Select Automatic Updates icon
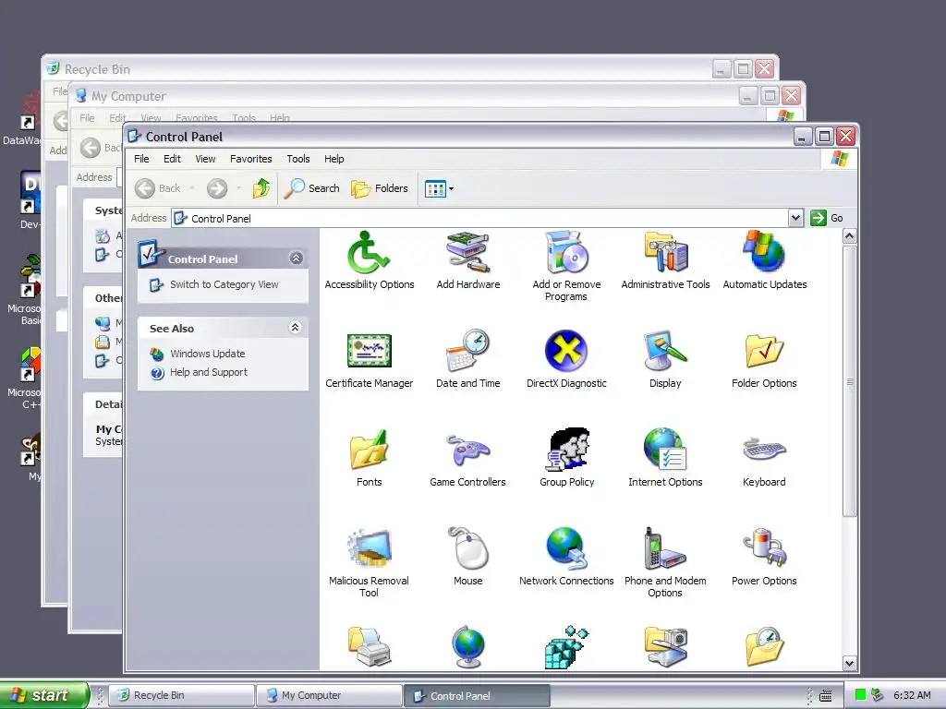The width and height of the screenshot is (946, 709). point(764,260)
